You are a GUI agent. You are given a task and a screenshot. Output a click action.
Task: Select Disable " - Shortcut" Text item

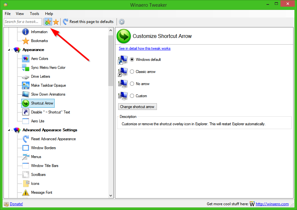[x=51, y=112]
